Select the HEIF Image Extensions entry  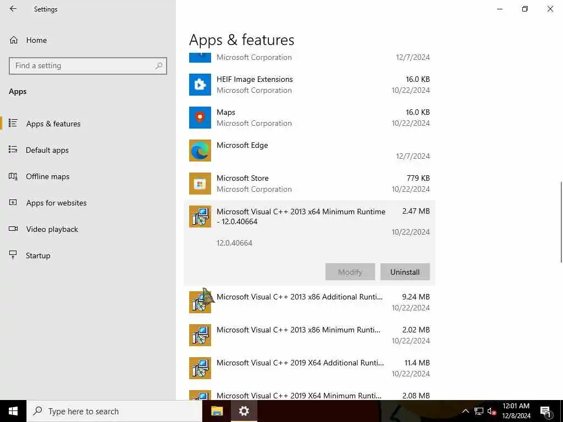click(310, 85)
